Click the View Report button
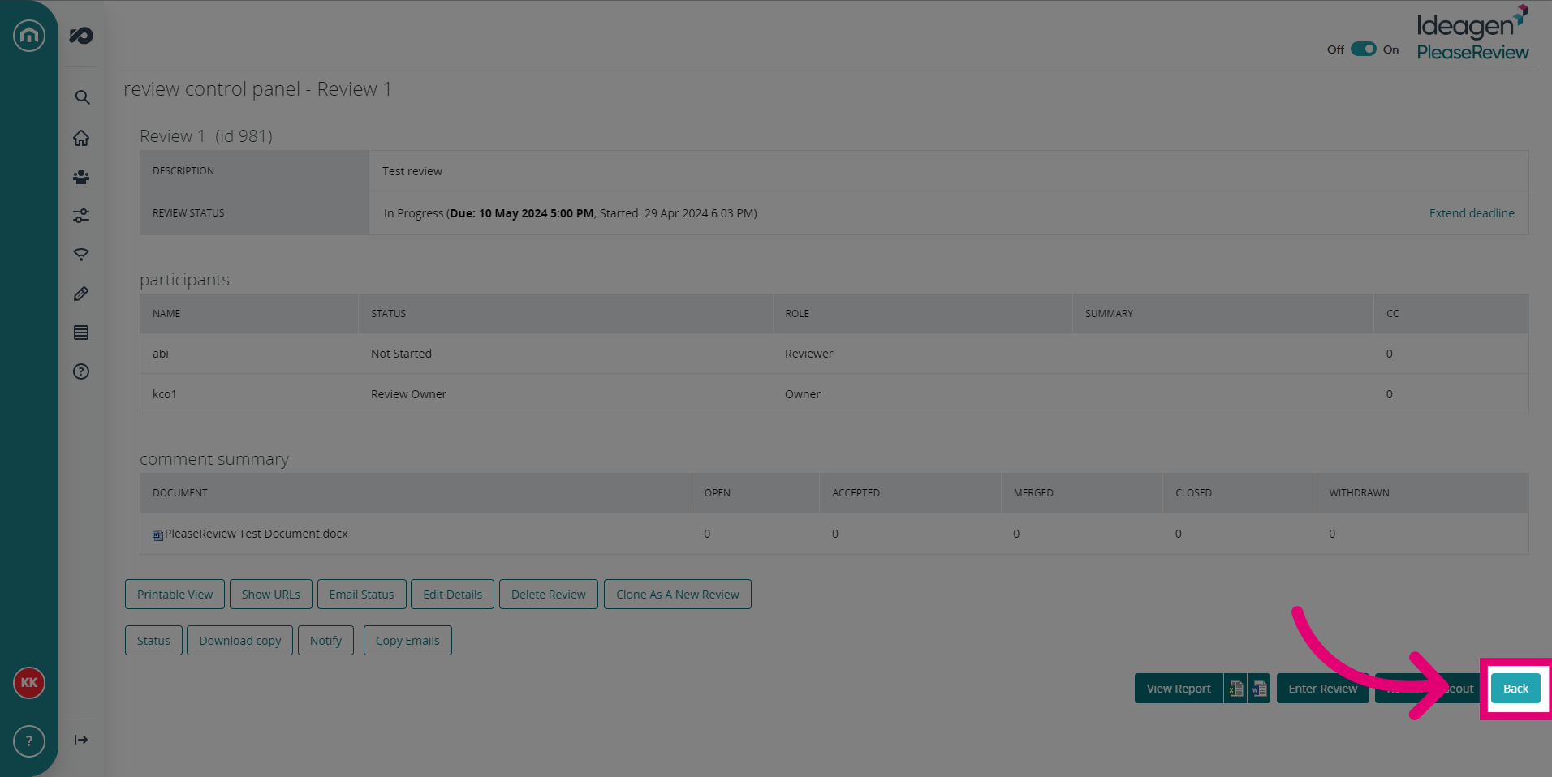Image resolution: width=1552 pixels, height=777 pixels. point(1179,689)
